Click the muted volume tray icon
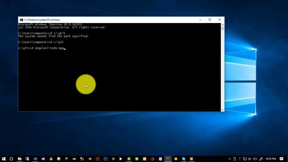This screenshot has height=162, width=288. click(x=250, y=159)
